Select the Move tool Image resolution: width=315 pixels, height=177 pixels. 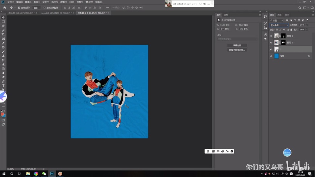[x=3, y=17]
